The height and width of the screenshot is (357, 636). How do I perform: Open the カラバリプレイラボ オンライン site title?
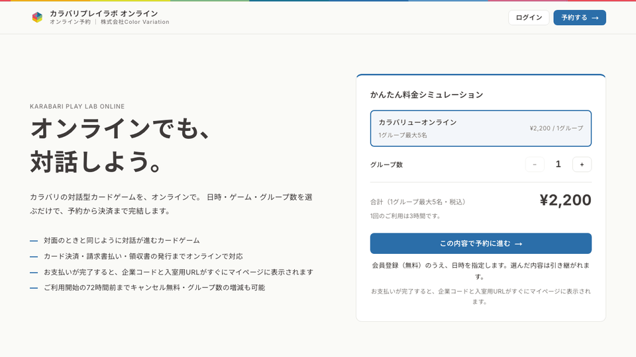click(103, 13)
